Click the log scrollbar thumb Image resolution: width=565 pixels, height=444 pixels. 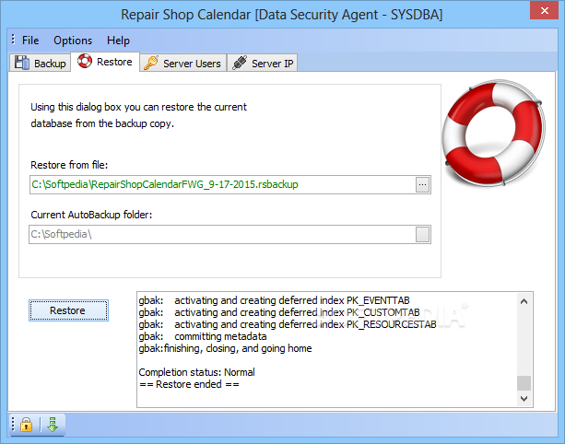(524, 383)
